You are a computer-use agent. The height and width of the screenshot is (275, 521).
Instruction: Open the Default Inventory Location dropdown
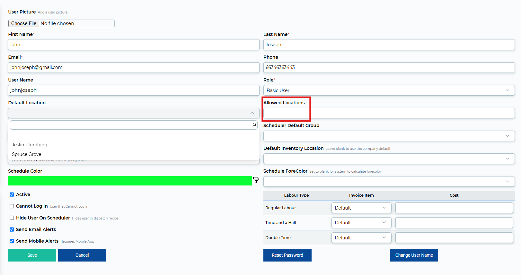pyautogui.click(x=389, y=159)
